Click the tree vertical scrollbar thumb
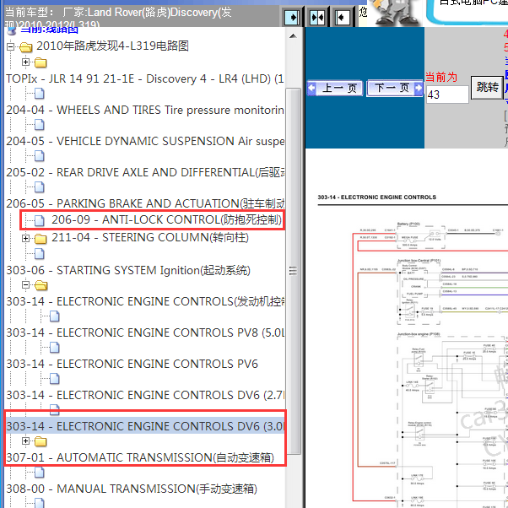 (293, 271)
